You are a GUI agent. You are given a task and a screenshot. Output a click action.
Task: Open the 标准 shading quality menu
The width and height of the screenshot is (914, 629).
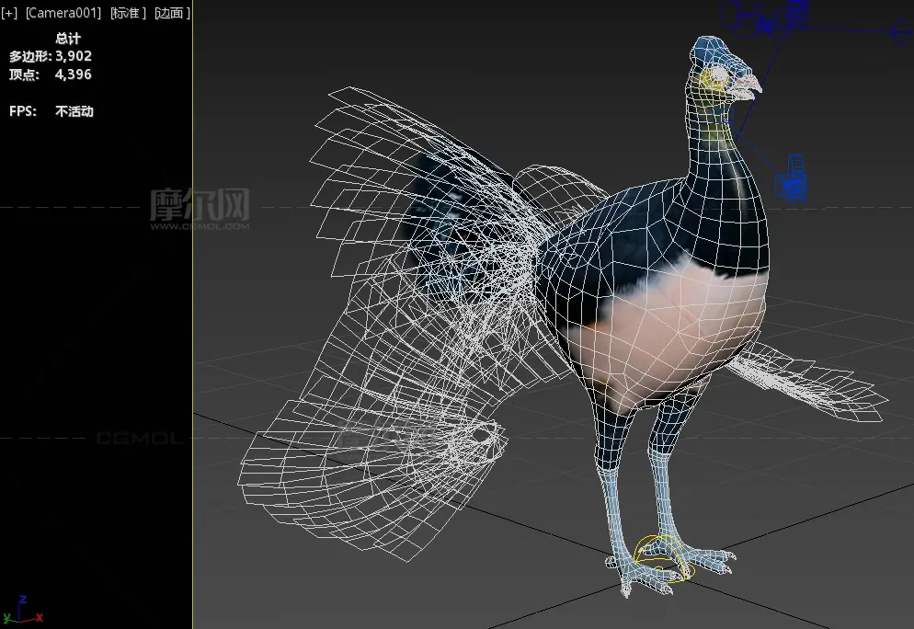click(x=129, y=13)
